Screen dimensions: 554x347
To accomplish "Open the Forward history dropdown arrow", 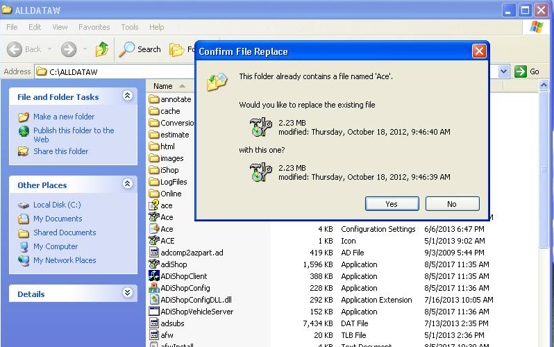I will [x=85, y=49].
